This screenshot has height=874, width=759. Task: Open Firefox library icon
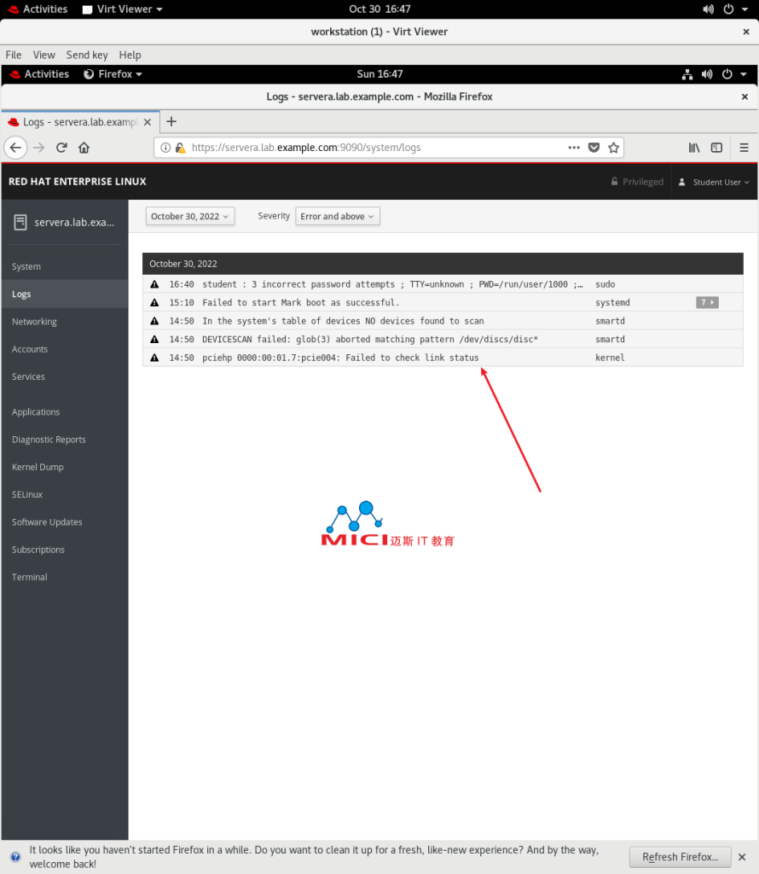694,148
